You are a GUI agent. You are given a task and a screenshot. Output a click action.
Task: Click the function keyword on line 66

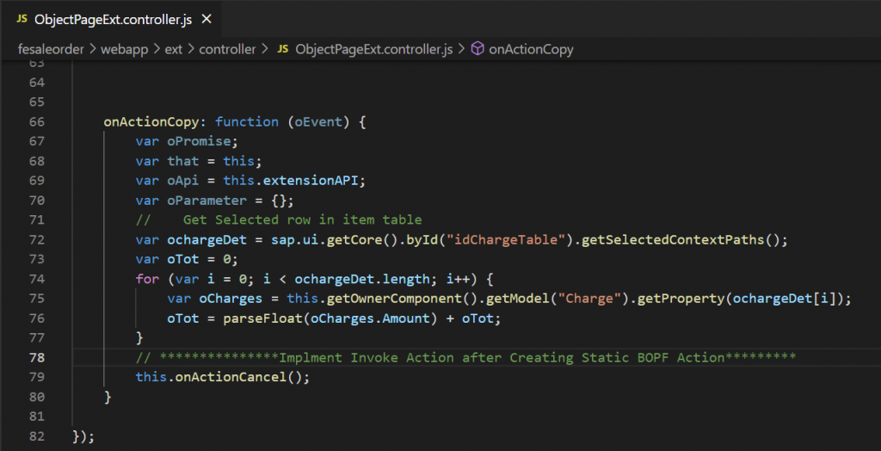247,122
